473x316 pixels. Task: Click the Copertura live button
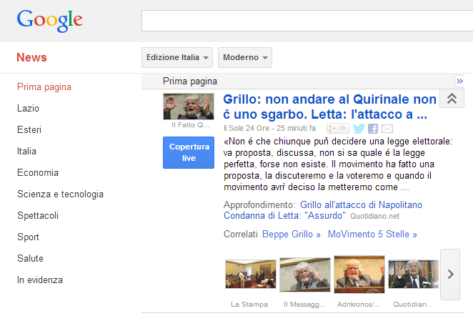click(189, 152)
